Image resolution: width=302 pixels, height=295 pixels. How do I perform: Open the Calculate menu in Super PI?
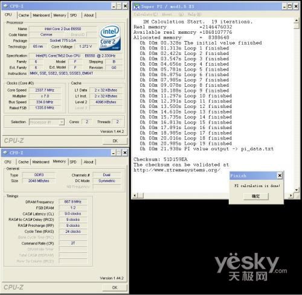click(x=146, y=14)
